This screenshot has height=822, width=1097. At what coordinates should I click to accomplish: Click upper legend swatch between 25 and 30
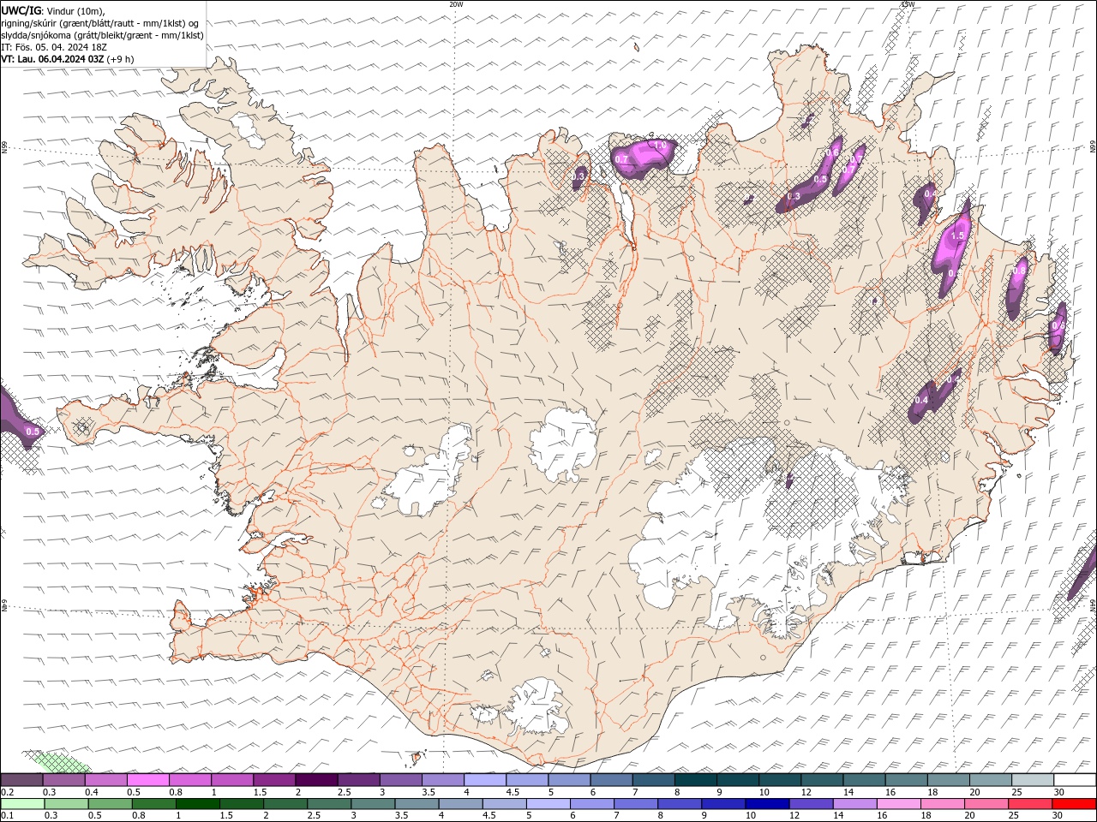[1034, 779]
